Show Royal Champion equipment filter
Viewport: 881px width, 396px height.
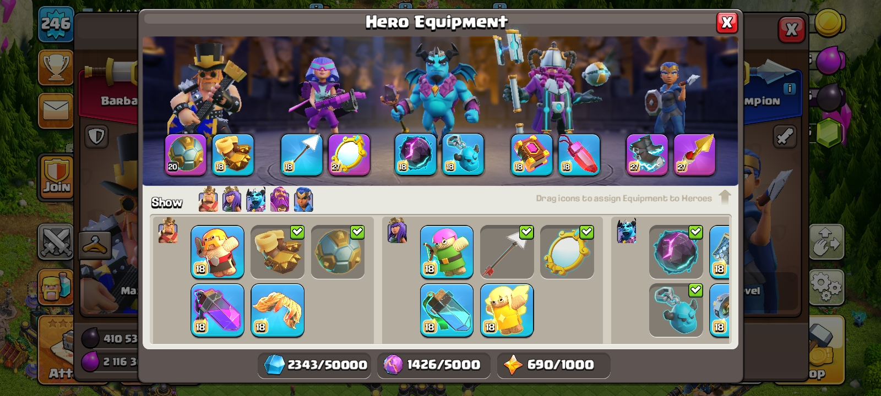tap(303, 199)
